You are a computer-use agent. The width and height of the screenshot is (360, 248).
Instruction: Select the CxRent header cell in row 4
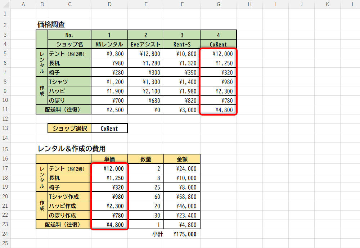click(x=219, y=44)
